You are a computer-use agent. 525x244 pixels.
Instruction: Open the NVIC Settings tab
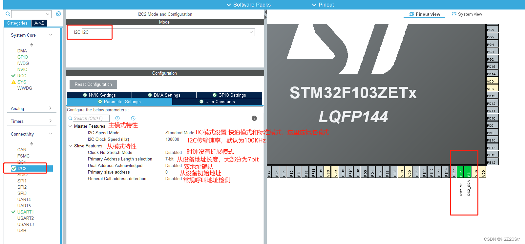coord(99,95)
